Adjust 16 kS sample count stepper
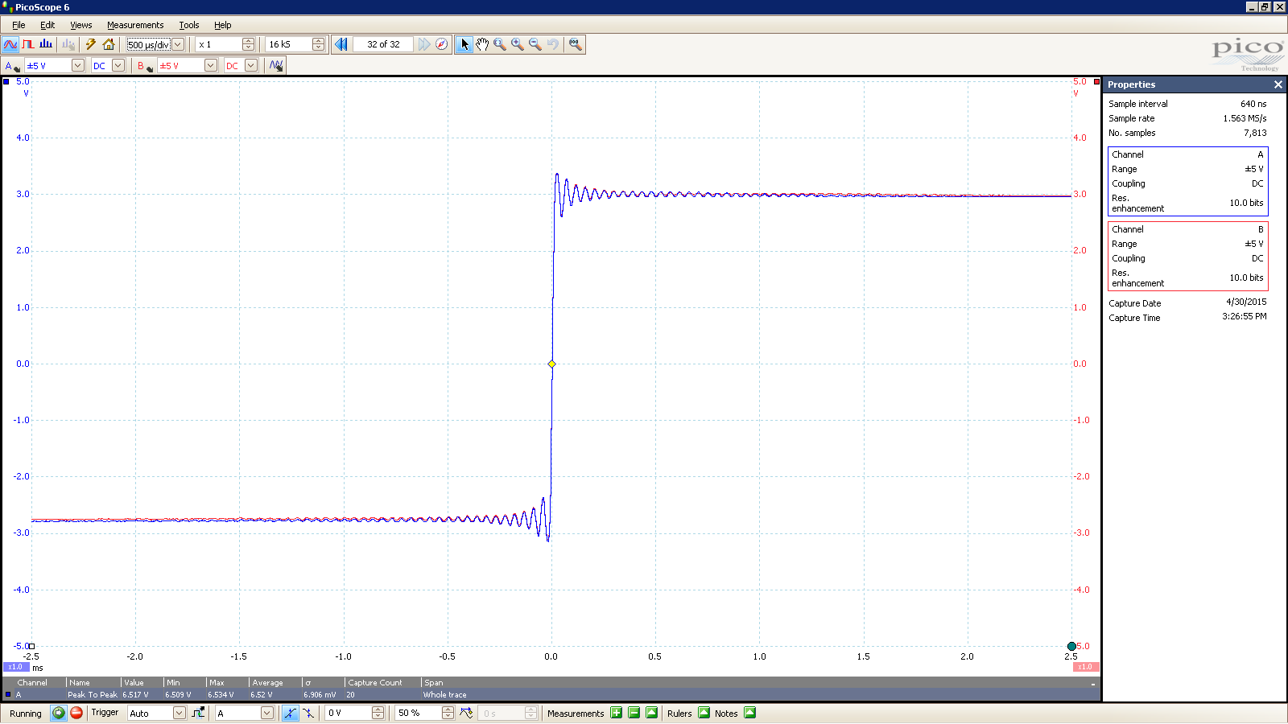The height and width of the screenshot is (724, 1288). (x=318, y=44)
